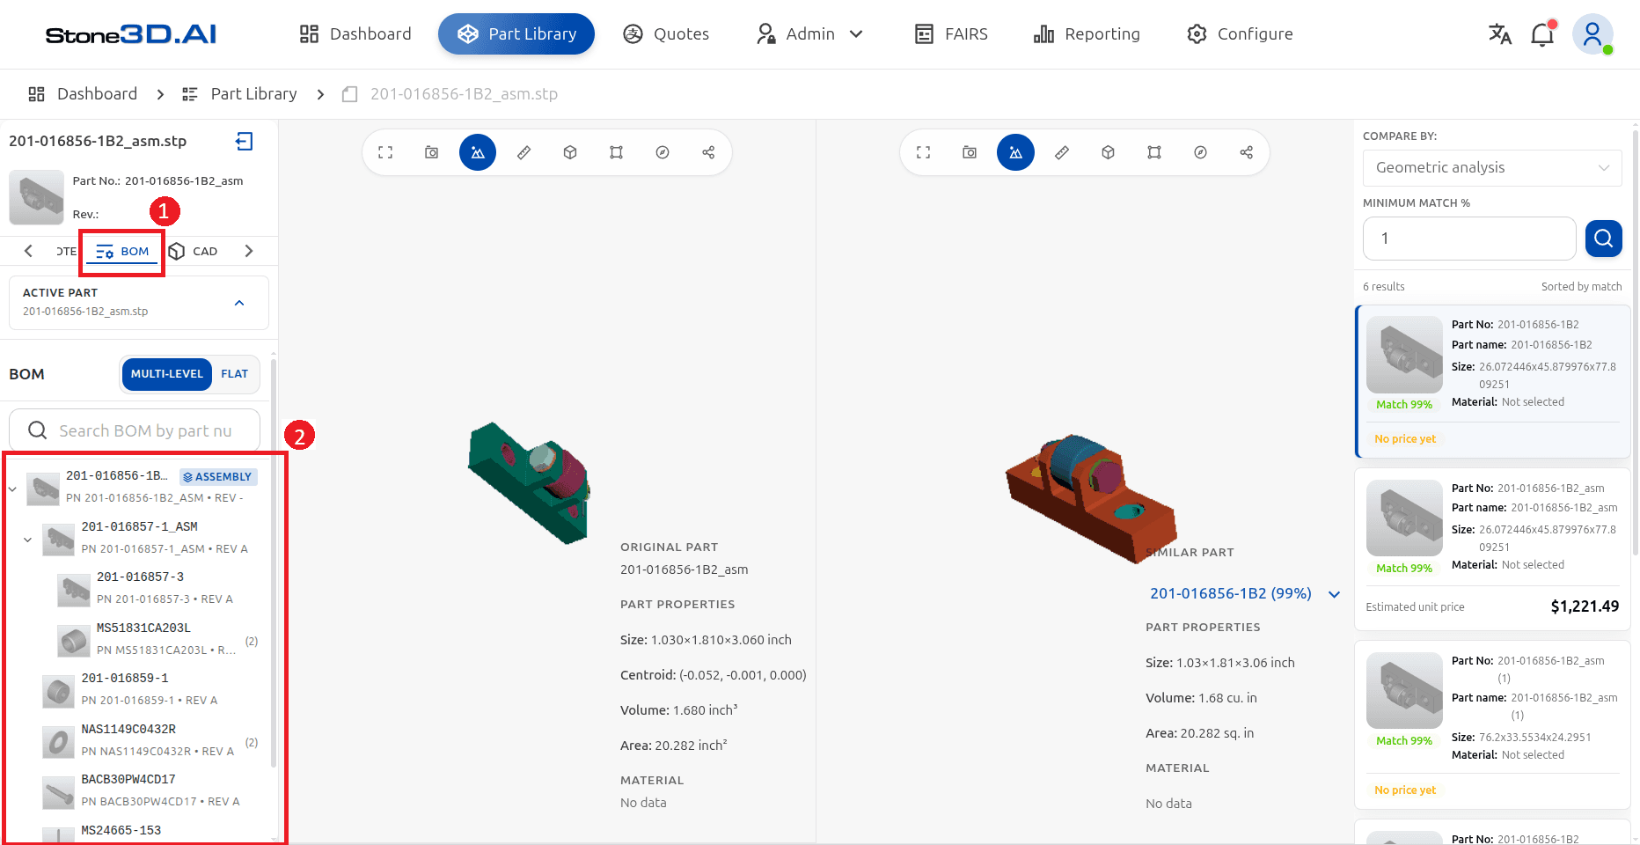Click measure ruler icon in left viewer toolbar
Image resolution: width=1640 pixels, height=845 pixels.
coord(524,152)
